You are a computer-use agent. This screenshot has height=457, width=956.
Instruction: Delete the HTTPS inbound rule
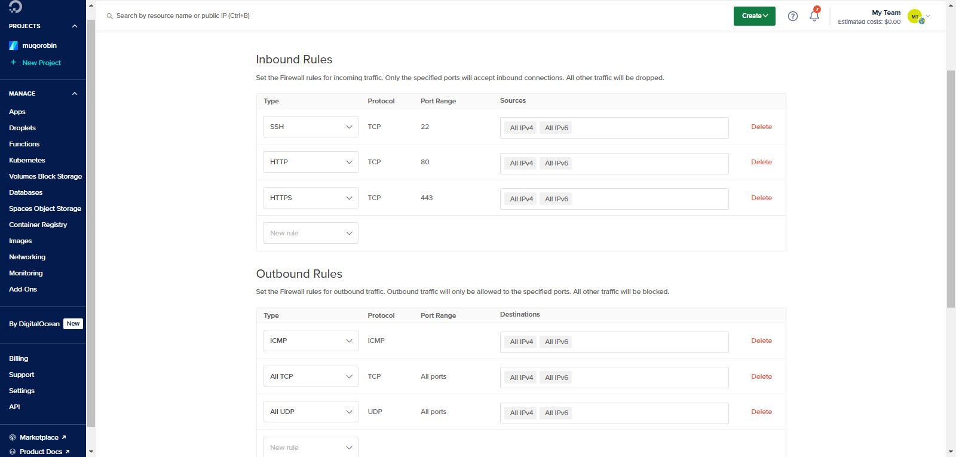(x=761, y=198)
